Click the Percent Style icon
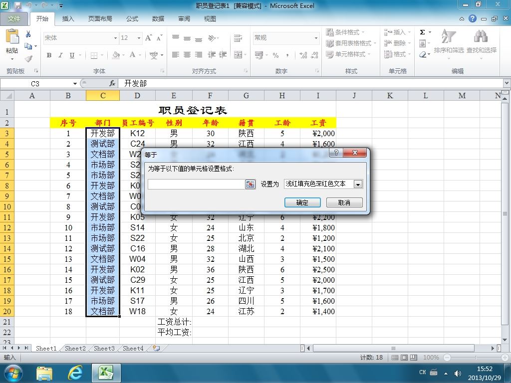This screenshot has width=511, height=383. [275, 55]
